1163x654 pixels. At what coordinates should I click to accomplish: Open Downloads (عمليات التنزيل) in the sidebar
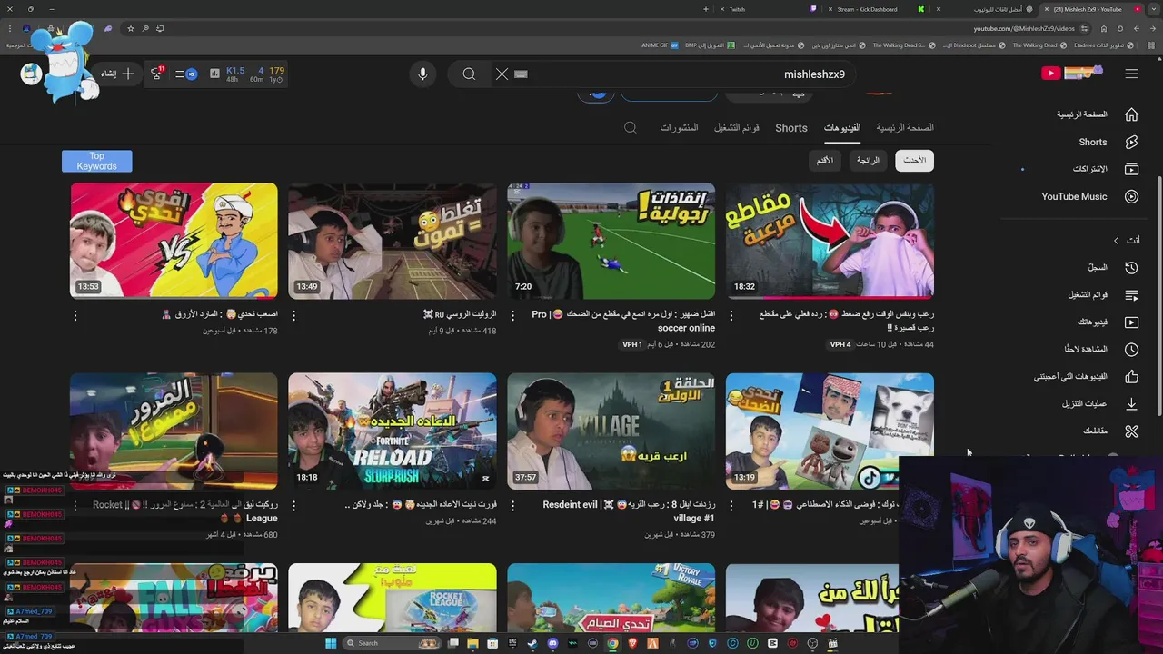pos(1099,403)
